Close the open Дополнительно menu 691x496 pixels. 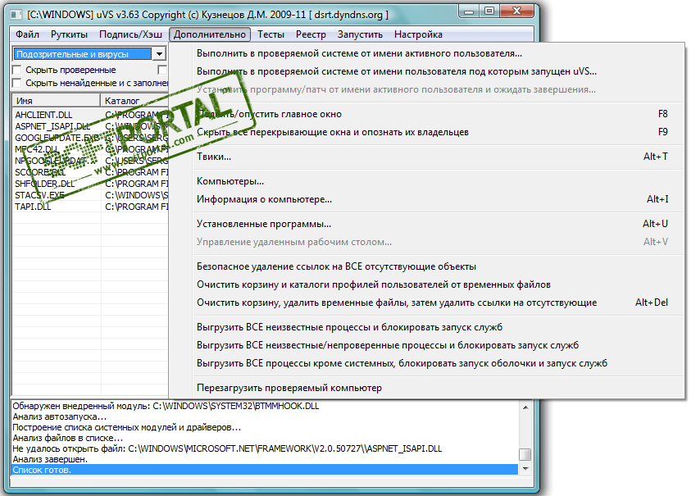[209, 34]
